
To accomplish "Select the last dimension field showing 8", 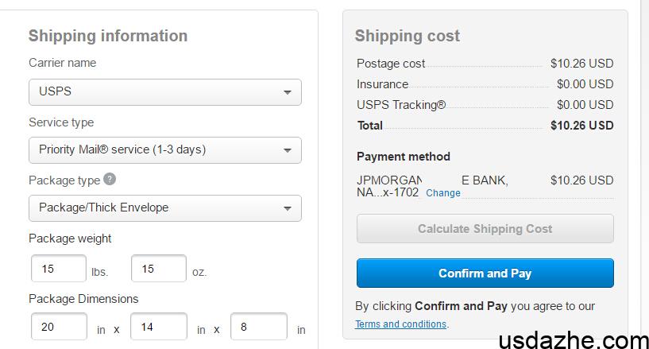I will coord(258,327).
